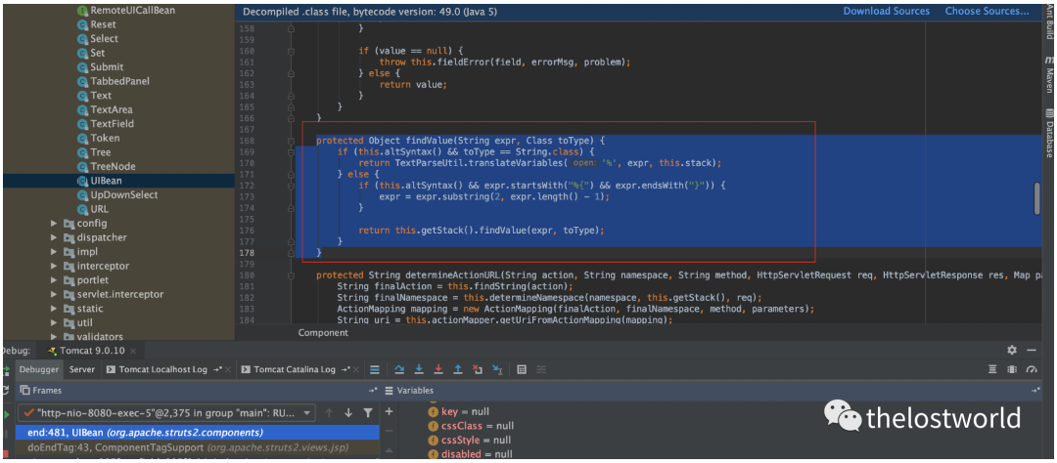The height and width of the screenshot is (463, 1057).
Task: Click the Run to Cursor icon
Action: pyautogui.click(x=498, y=370)
